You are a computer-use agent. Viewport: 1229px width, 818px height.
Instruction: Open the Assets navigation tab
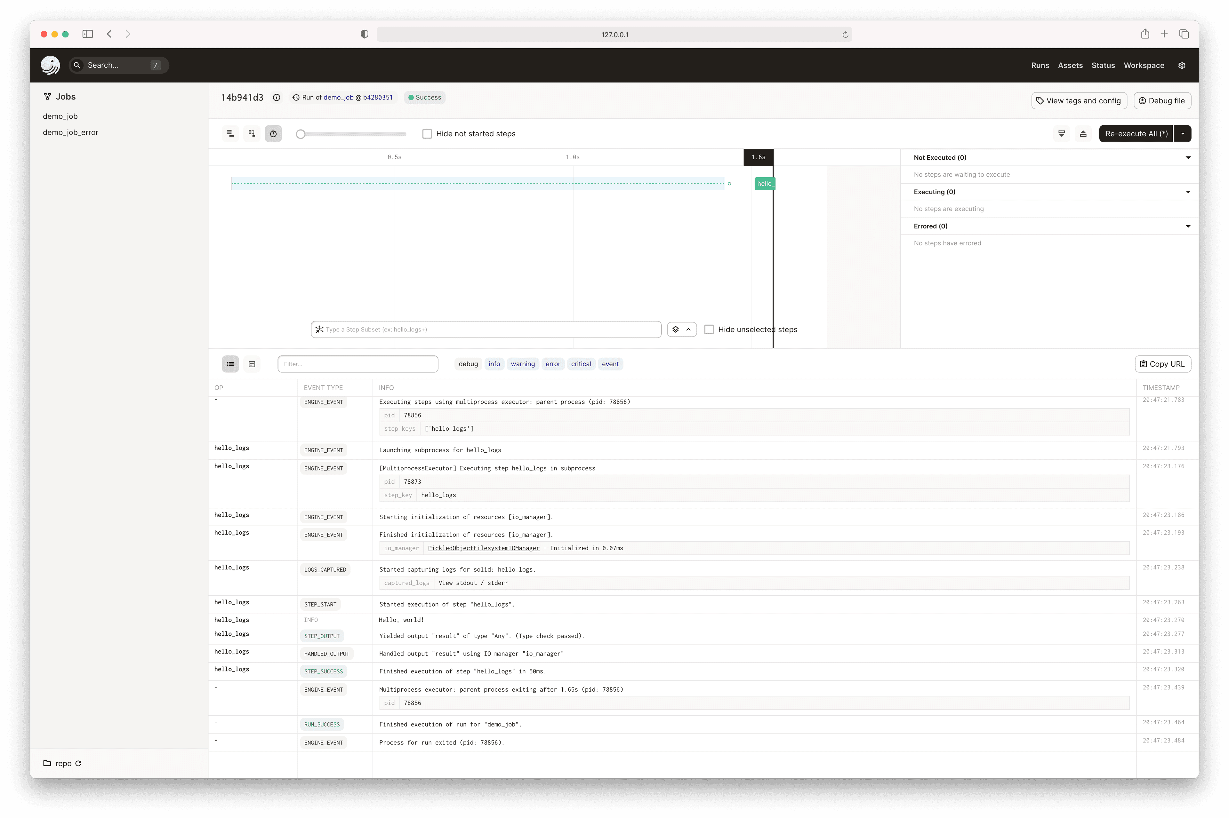pyautogui.click(x=1070, y=65)
